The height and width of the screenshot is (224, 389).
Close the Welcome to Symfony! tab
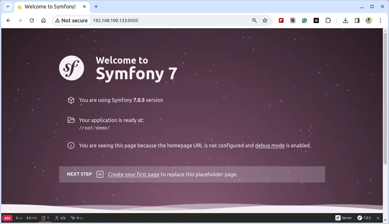(x=84, y=7)
